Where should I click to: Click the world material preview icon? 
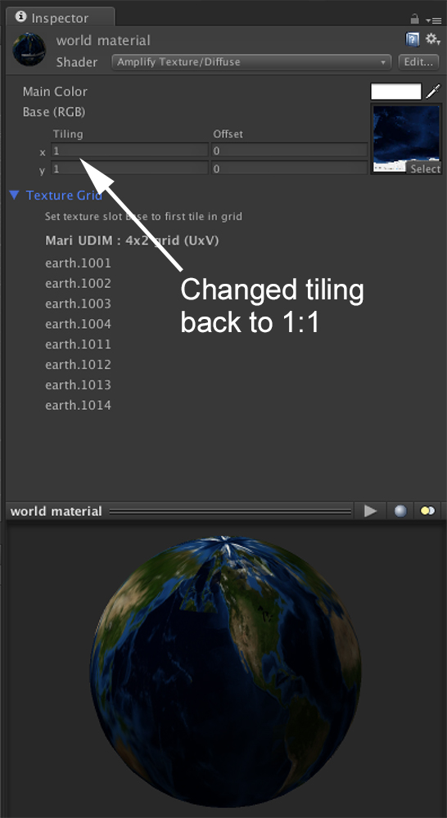29,50
